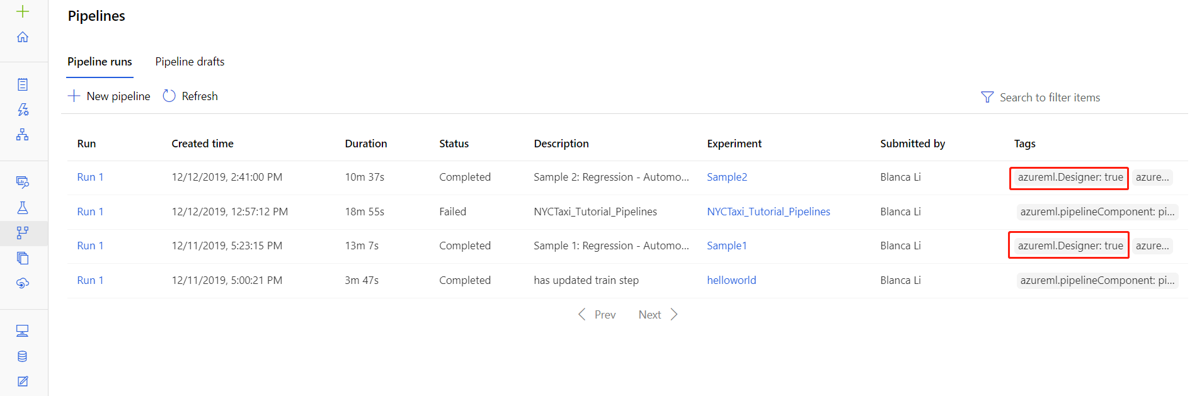The image size is (1197, 396).
Task: Open the helloworld experiment link
Action: [x=731, y=280]
